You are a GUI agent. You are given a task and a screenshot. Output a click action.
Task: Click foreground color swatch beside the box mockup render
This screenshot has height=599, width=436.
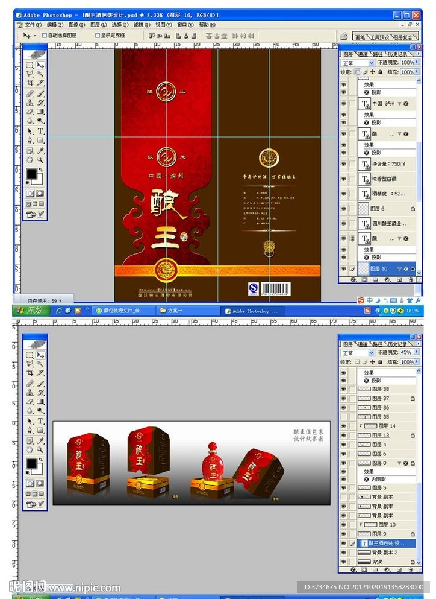31,464
